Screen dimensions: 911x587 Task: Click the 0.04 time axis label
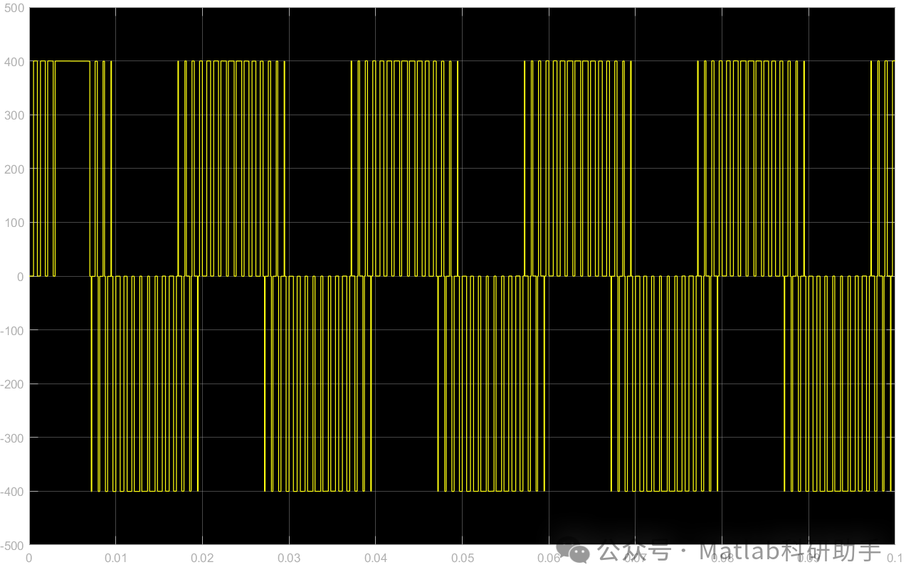[x=376, y=558]
